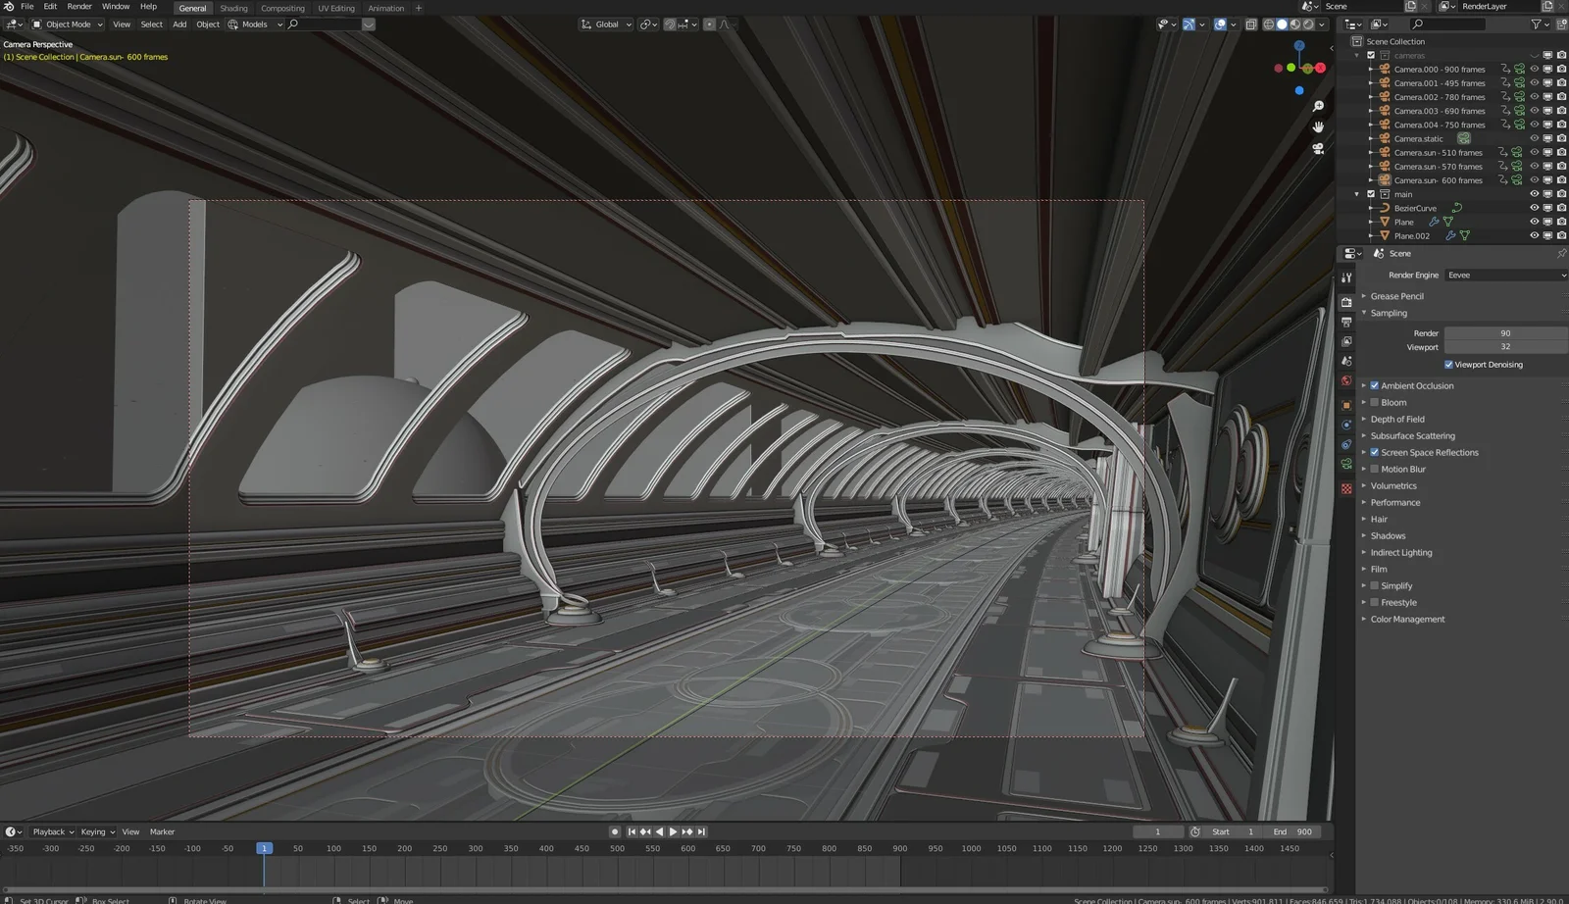Open the Render Engine dropdown
This screenshot has height=904, width=1569.
(1506, 275)
